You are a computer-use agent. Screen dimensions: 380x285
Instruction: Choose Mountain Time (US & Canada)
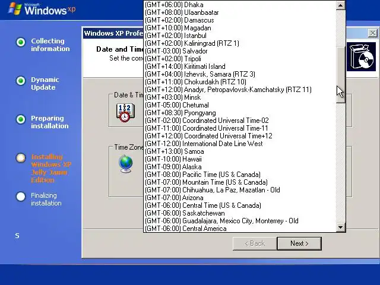point(240,182)
